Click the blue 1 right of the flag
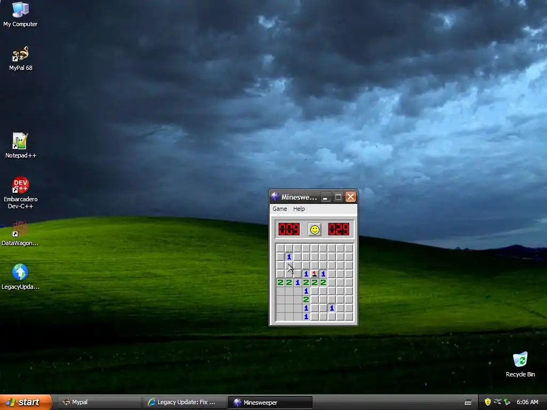 click(323, 274)
